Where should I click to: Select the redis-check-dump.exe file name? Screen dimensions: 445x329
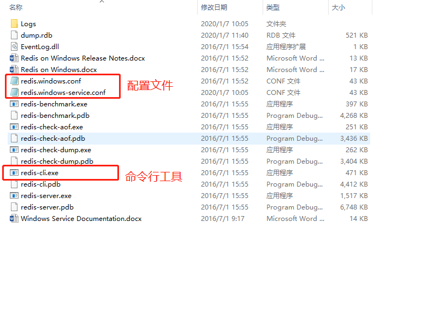pyautogui.click(x=56, y=149)
